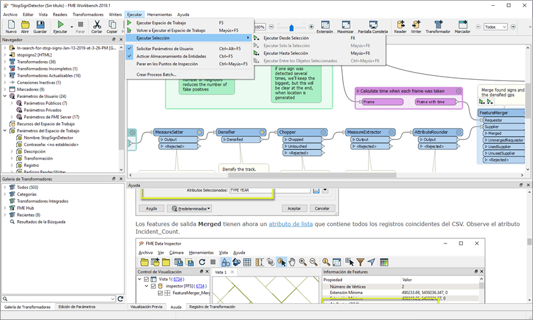
Task: Open the Archivo menu
Action: point(10,14)
